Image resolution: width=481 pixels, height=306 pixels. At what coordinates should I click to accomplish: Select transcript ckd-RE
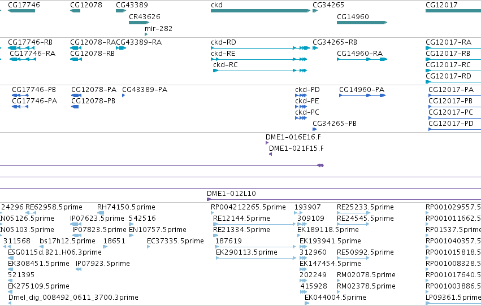pyautogui.click(x=259, y=59)
